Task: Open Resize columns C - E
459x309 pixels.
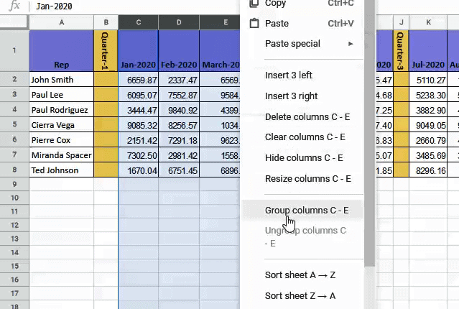Action: coord(307,179)
